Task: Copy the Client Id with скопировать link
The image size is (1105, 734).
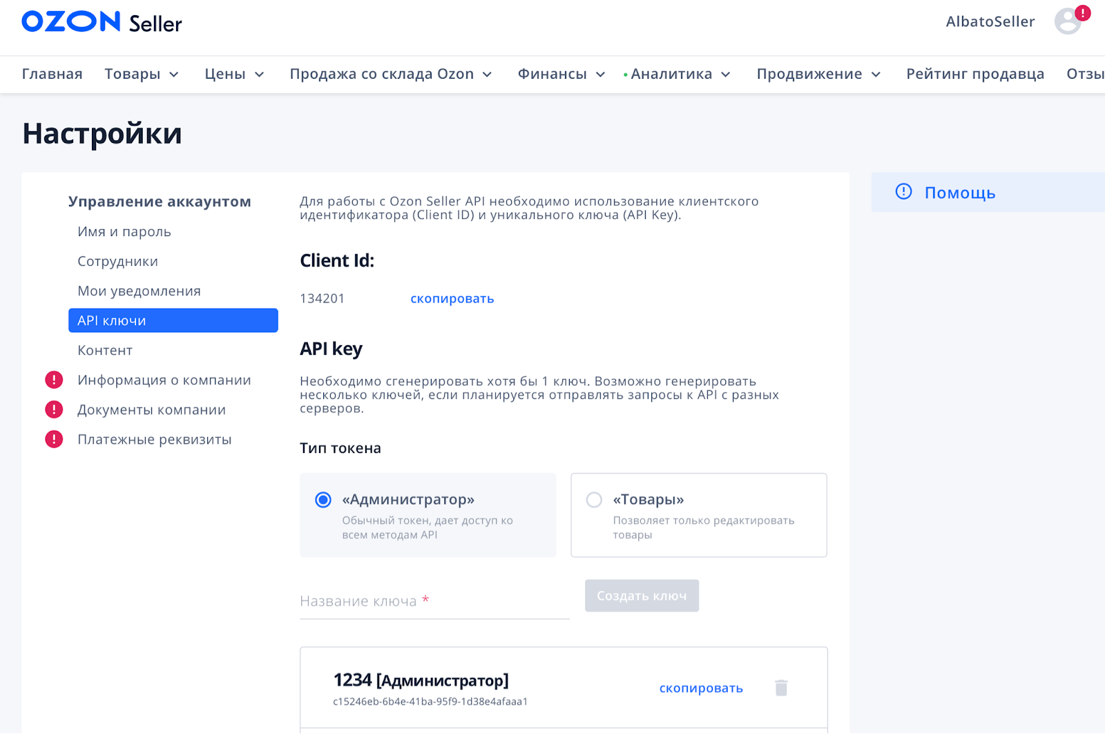Action: pyautogui.click(x=452, y=298)
